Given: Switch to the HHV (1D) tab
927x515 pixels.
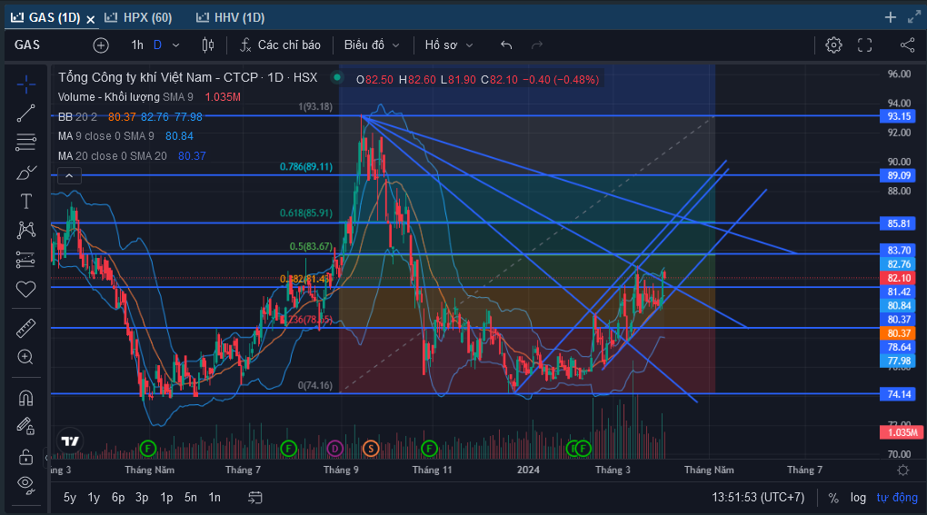Looking at the screenshot, I should pyautogui.click(x=231, y=18).
